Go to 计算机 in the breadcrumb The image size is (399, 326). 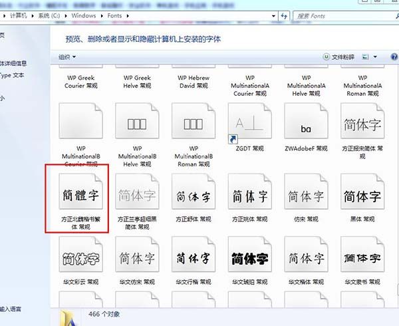tap(19, 16)
